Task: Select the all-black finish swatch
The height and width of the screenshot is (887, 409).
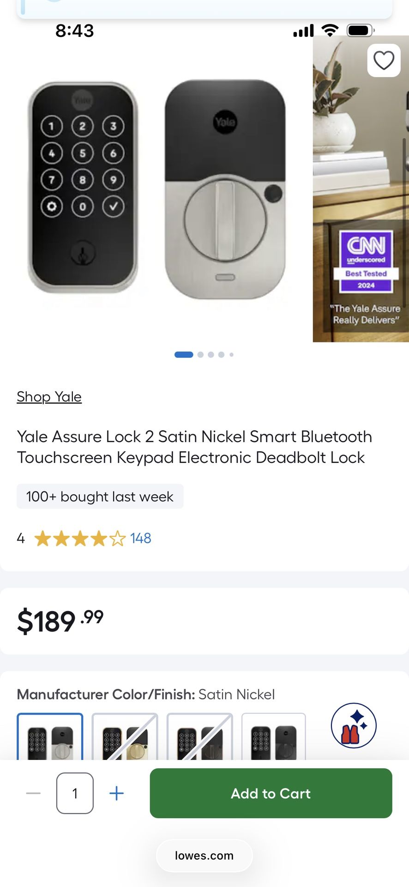Action: point(274,737)
